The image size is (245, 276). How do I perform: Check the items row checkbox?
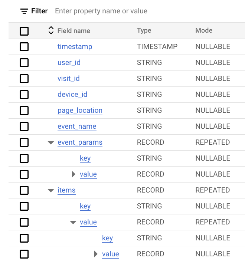coord(24,190)
